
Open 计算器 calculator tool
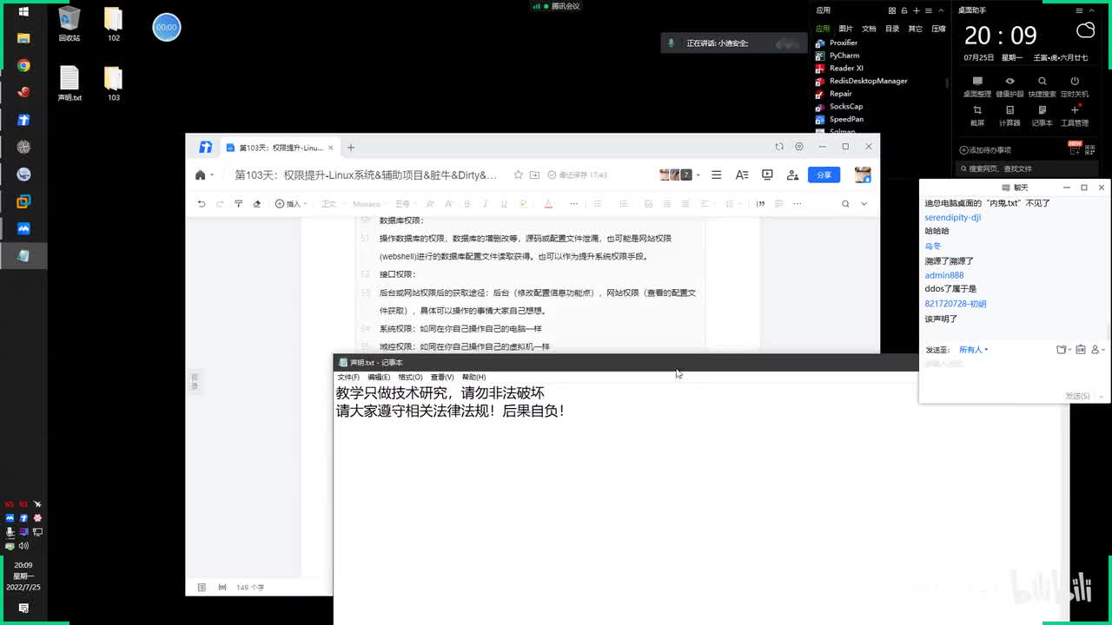point(1009,115)
